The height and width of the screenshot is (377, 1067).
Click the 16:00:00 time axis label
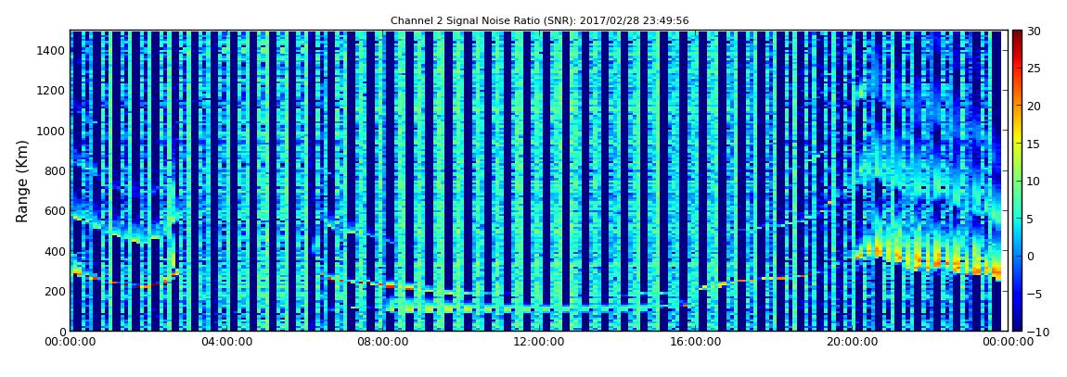coord(696,343)
